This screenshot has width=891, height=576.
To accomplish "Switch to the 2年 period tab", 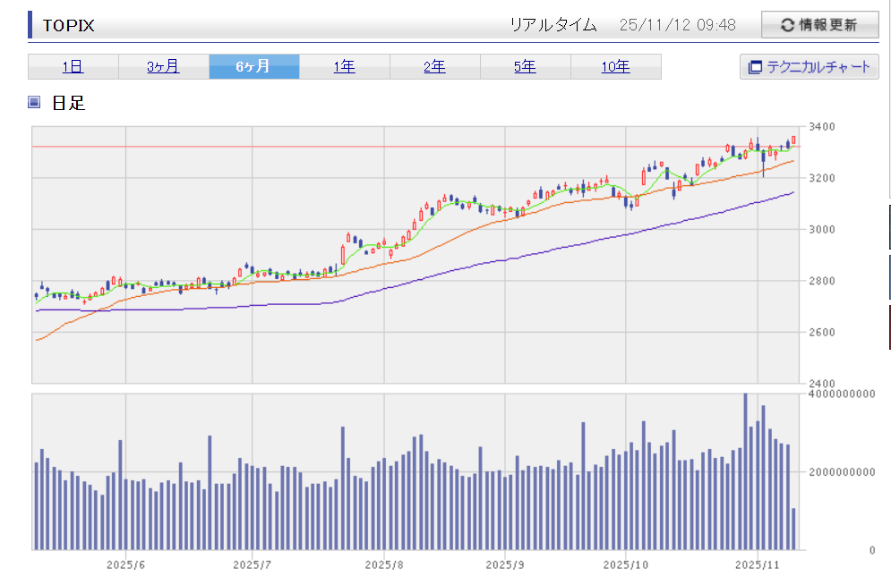I will (x=434, y=66).
